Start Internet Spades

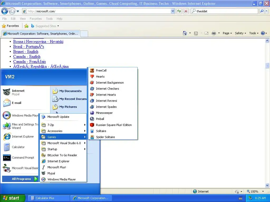pos(113,107)
